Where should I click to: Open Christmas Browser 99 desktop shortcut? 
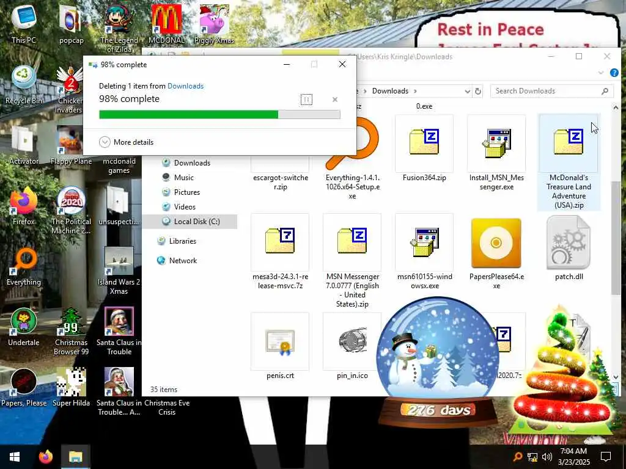click(71, 332)
